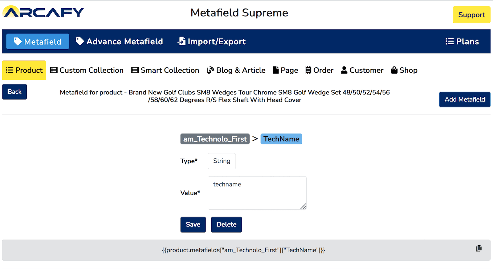Open the Support page
493x277 pixels.
pyautogui.click(x=471, y=14)
